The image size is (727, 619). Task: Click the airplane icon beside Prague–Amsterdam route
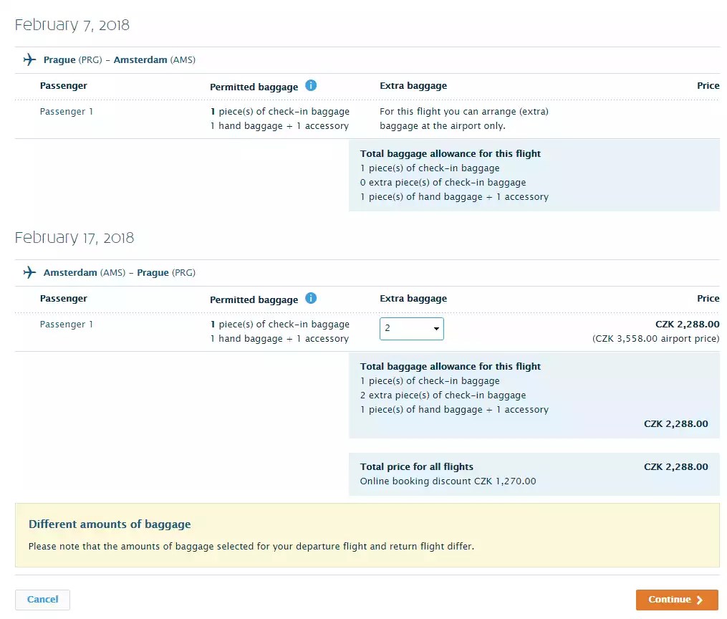(x=29, y=59)
